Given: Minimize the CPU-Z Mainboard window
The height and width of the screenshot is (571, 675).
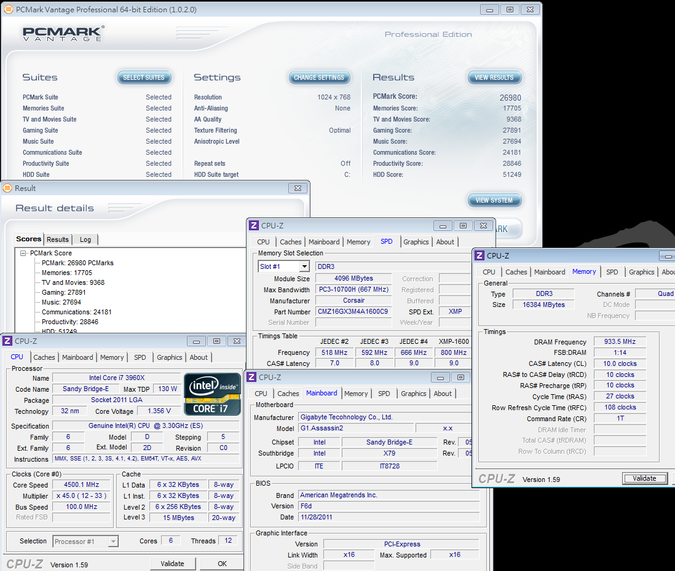Looking at the screenshot, I should pyautogui.click(x=440, y=378).
